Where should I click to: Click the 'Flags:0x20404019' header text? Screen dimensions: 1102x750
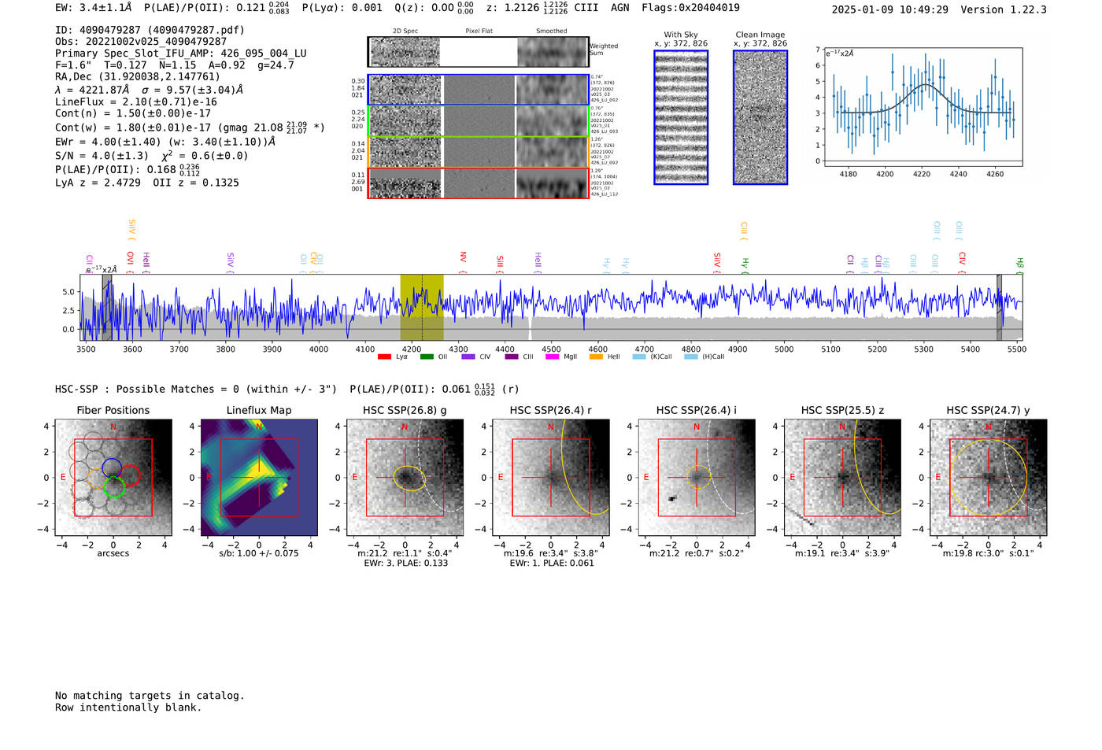[690, 8]
